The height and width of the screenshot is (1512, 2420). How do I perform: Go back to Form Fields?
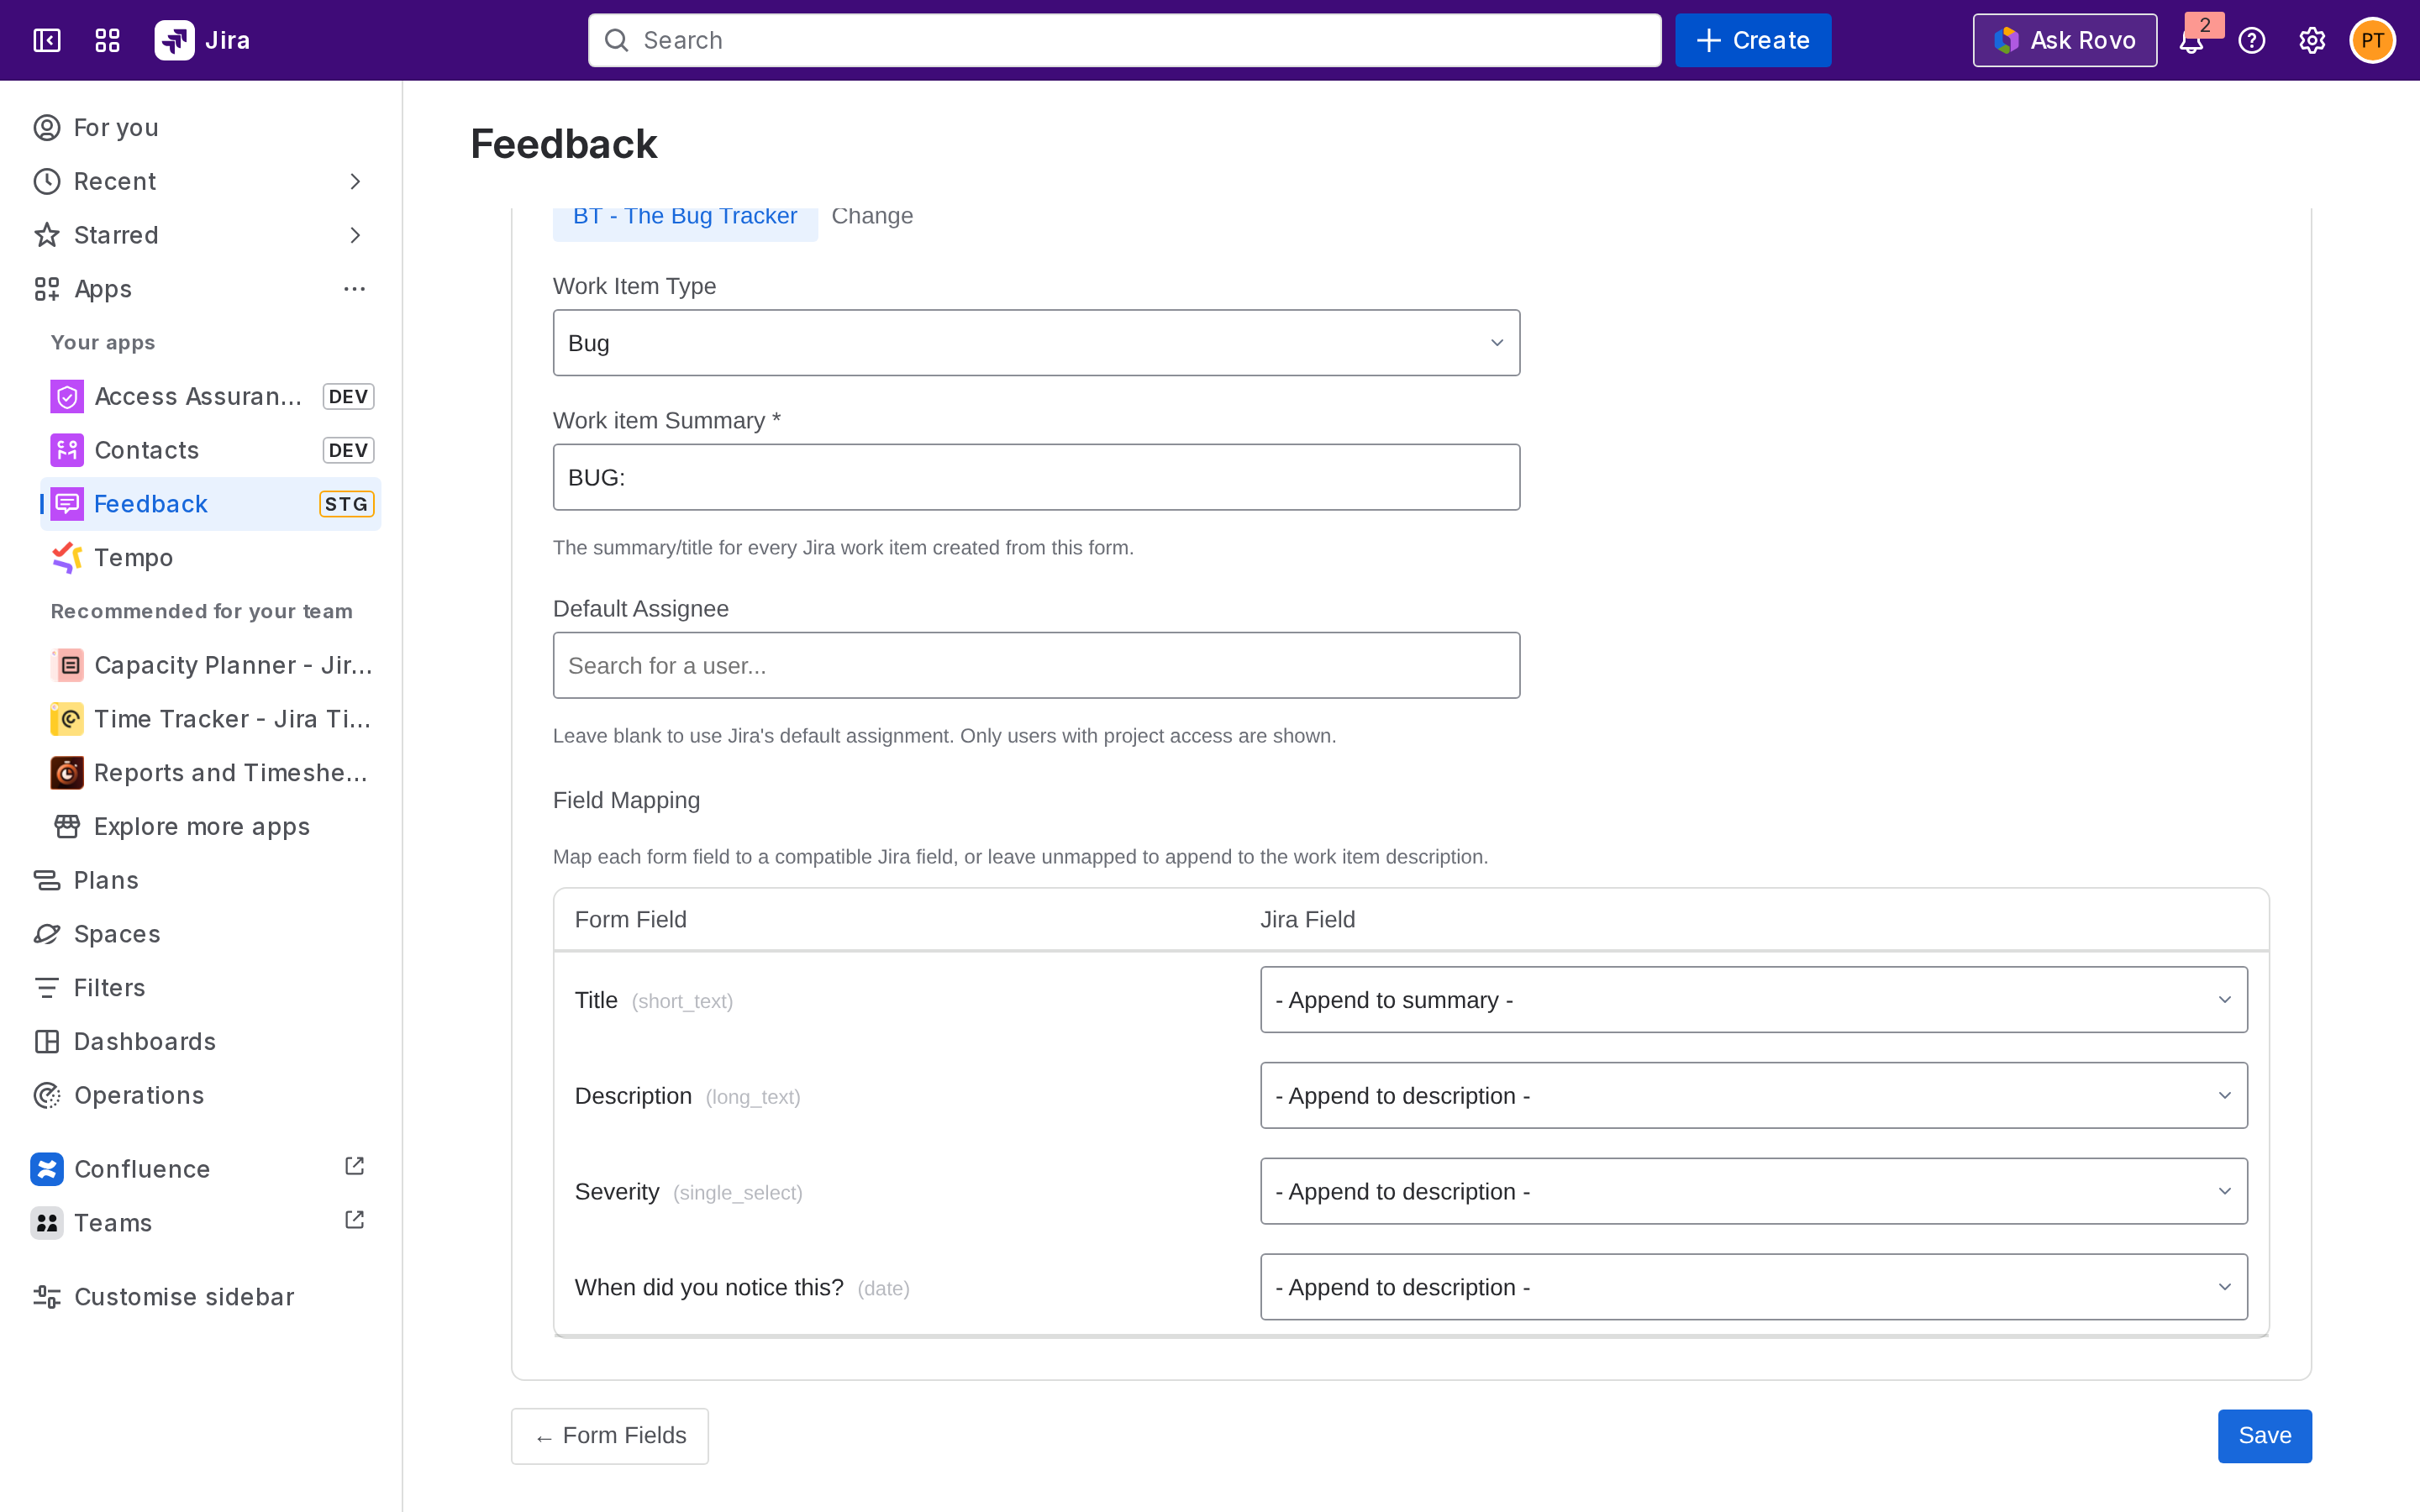(x=610, y=1436)
